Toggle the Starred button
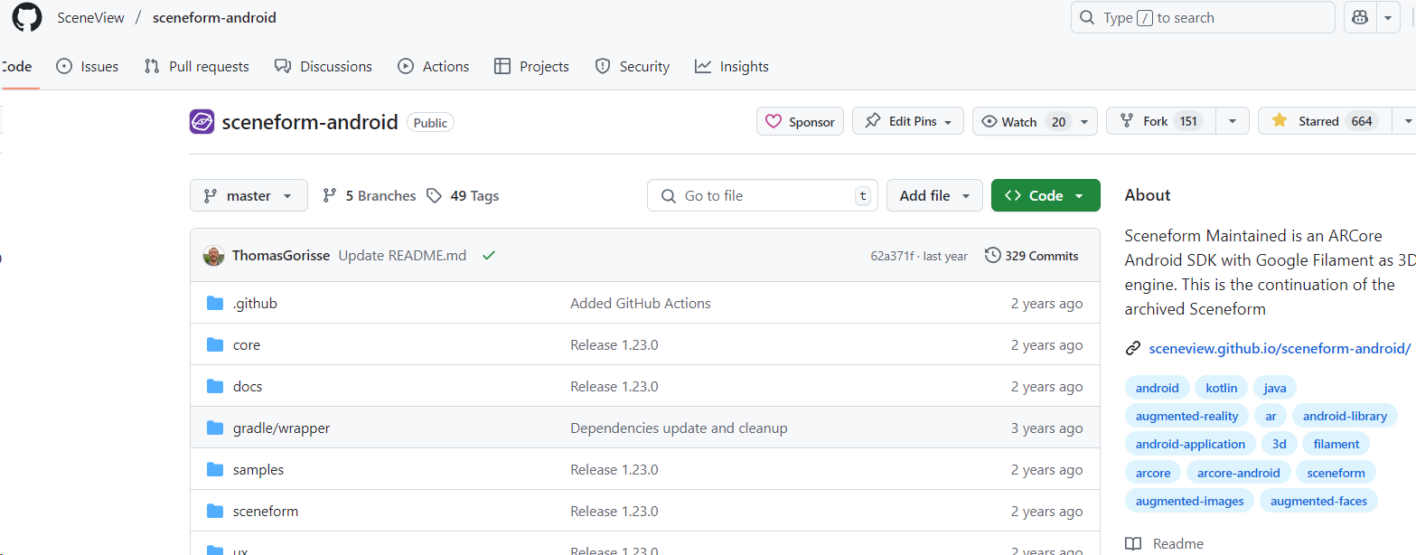Screen dimensions: 1416x555 click(x=1325, y=121)
